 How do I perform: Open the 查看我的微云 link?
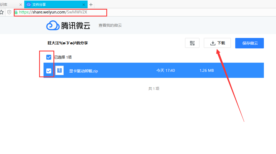(x=110, y=26)
